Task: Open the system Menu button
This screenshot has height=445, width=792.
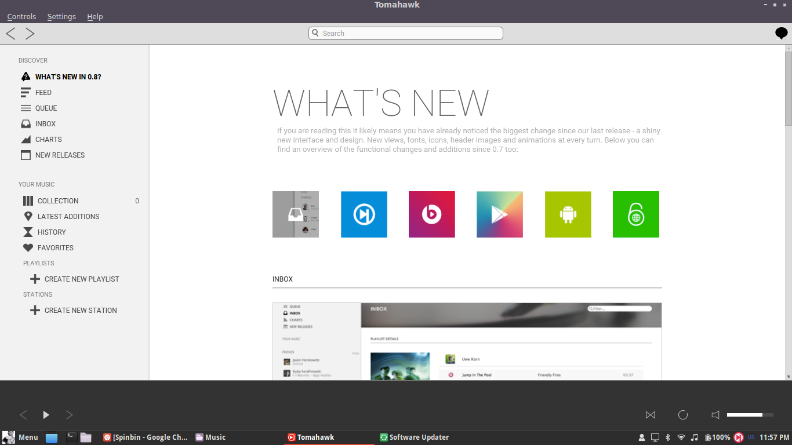Action: click(x=20, y=437)
